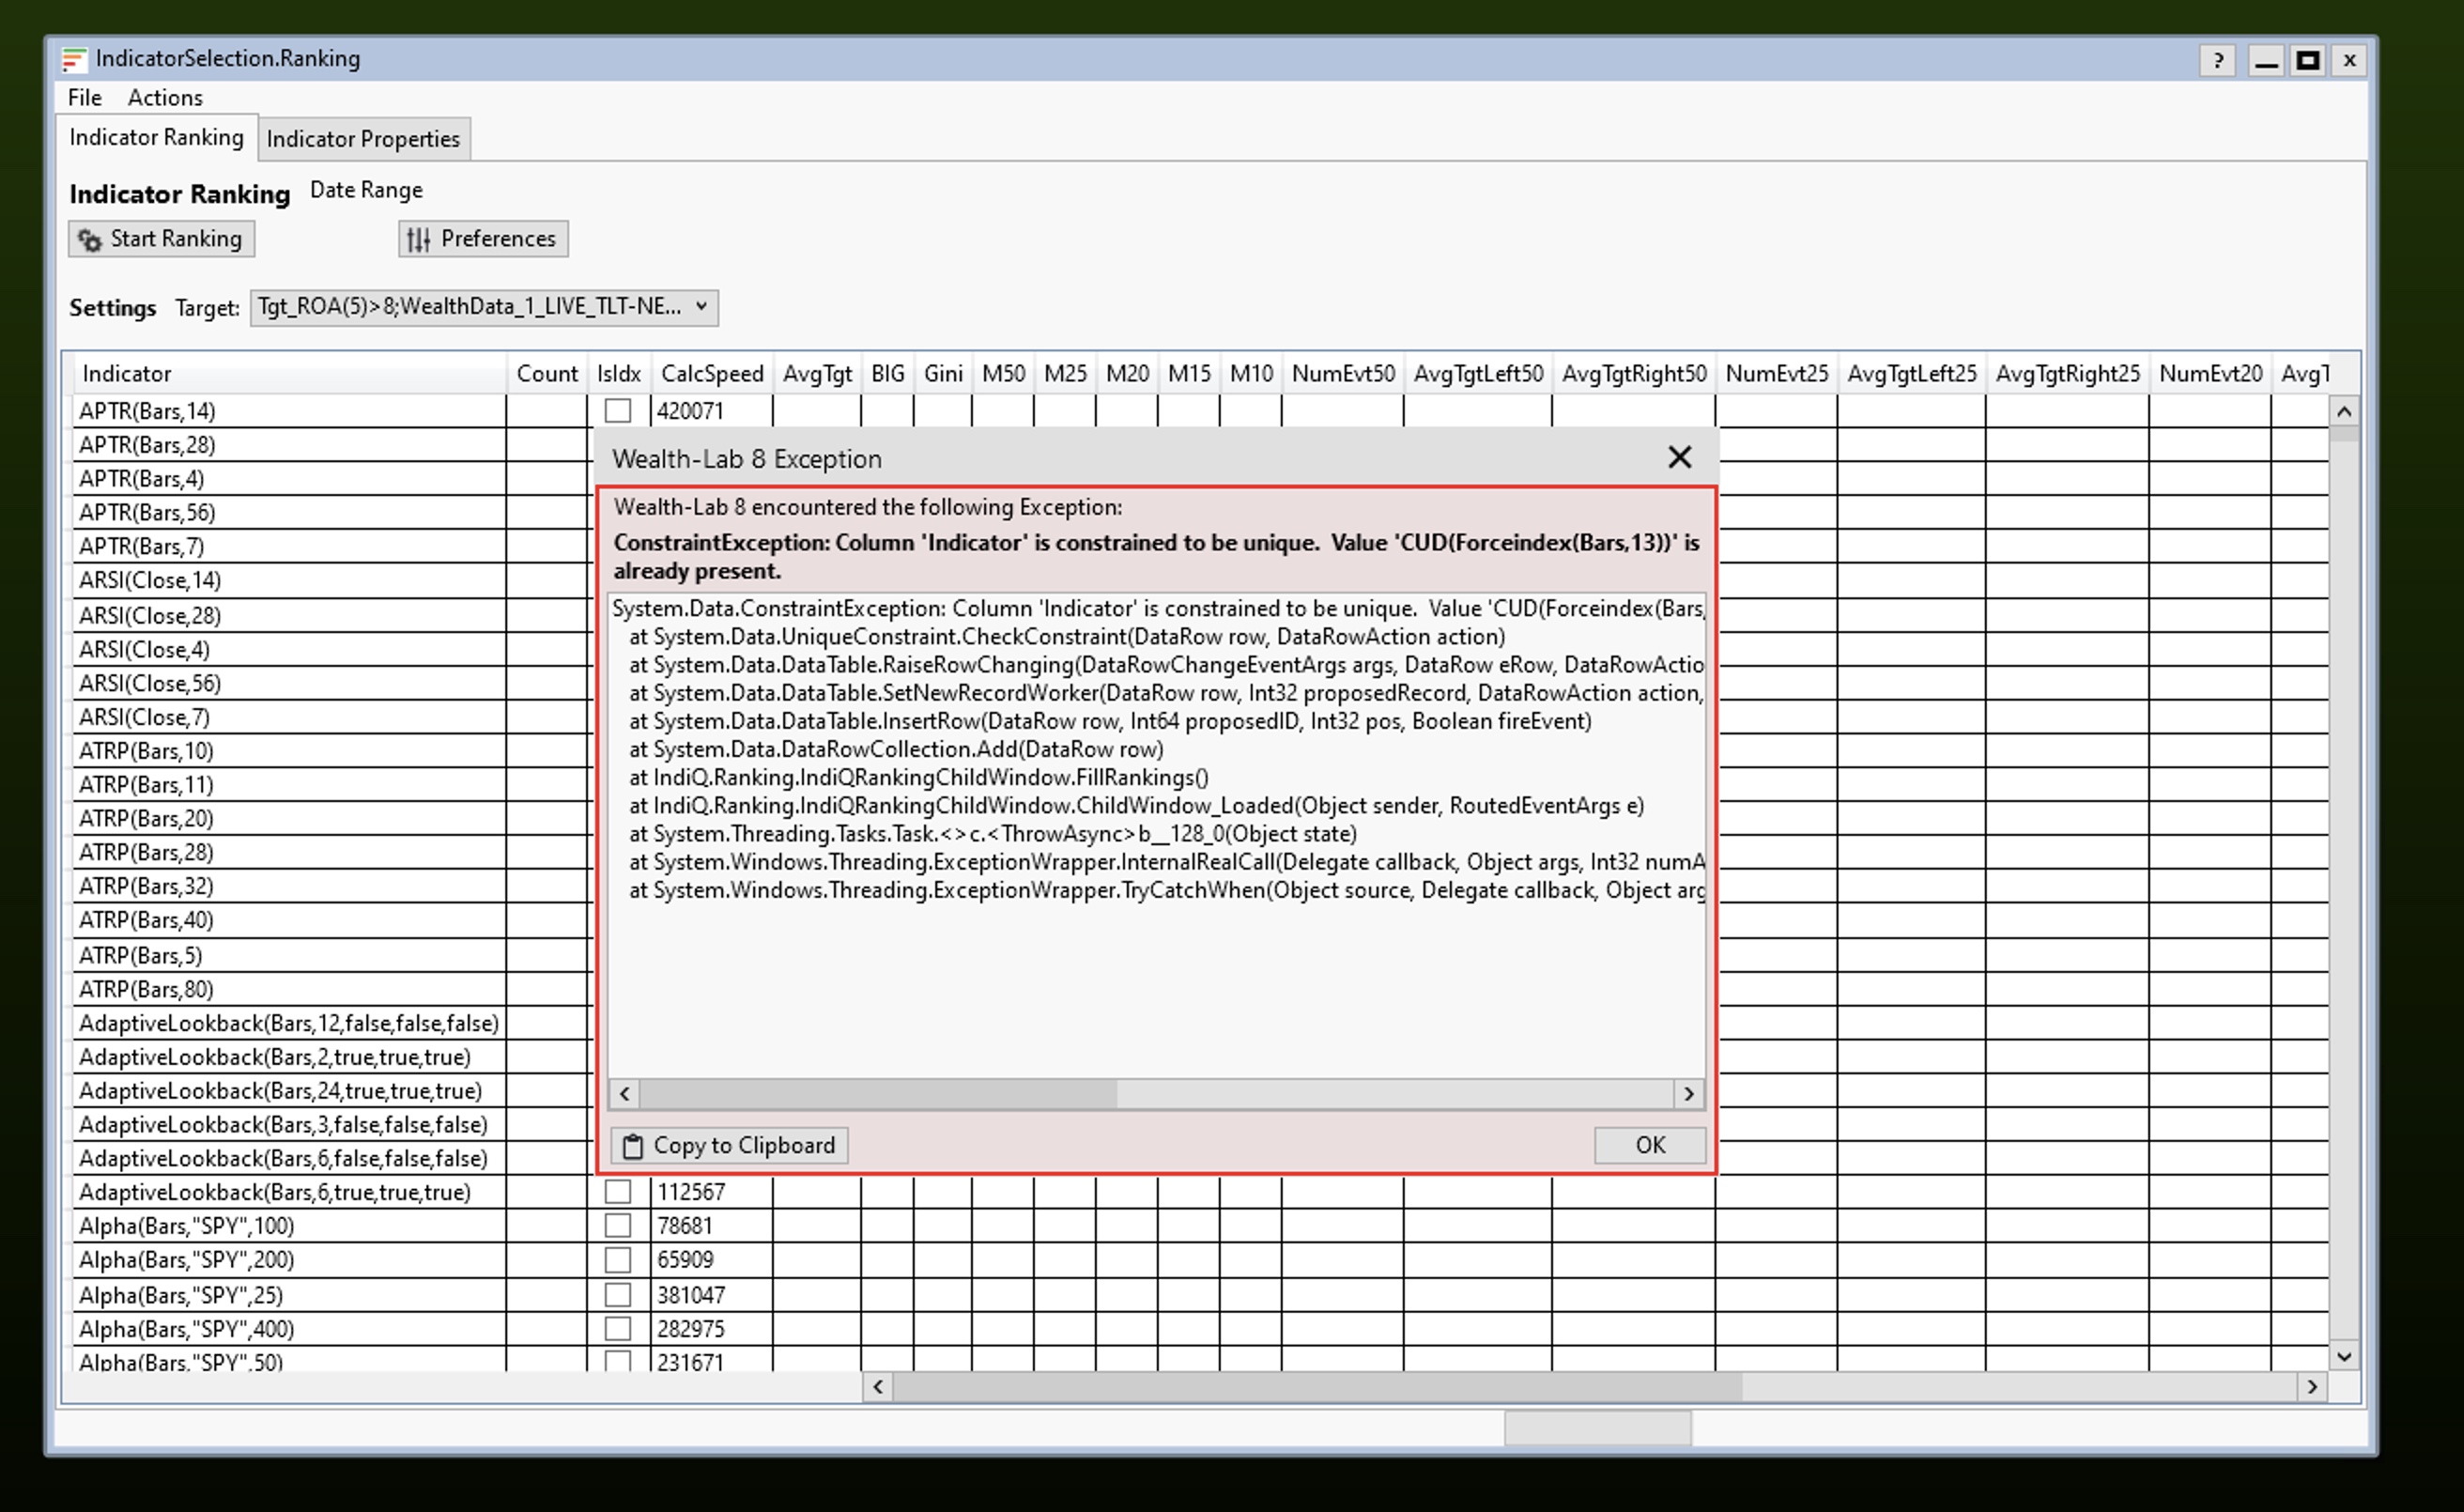Toggle the IsIdx checkbox for APTR(Bars,14)

pyautogui.click(x=618, y=411)
